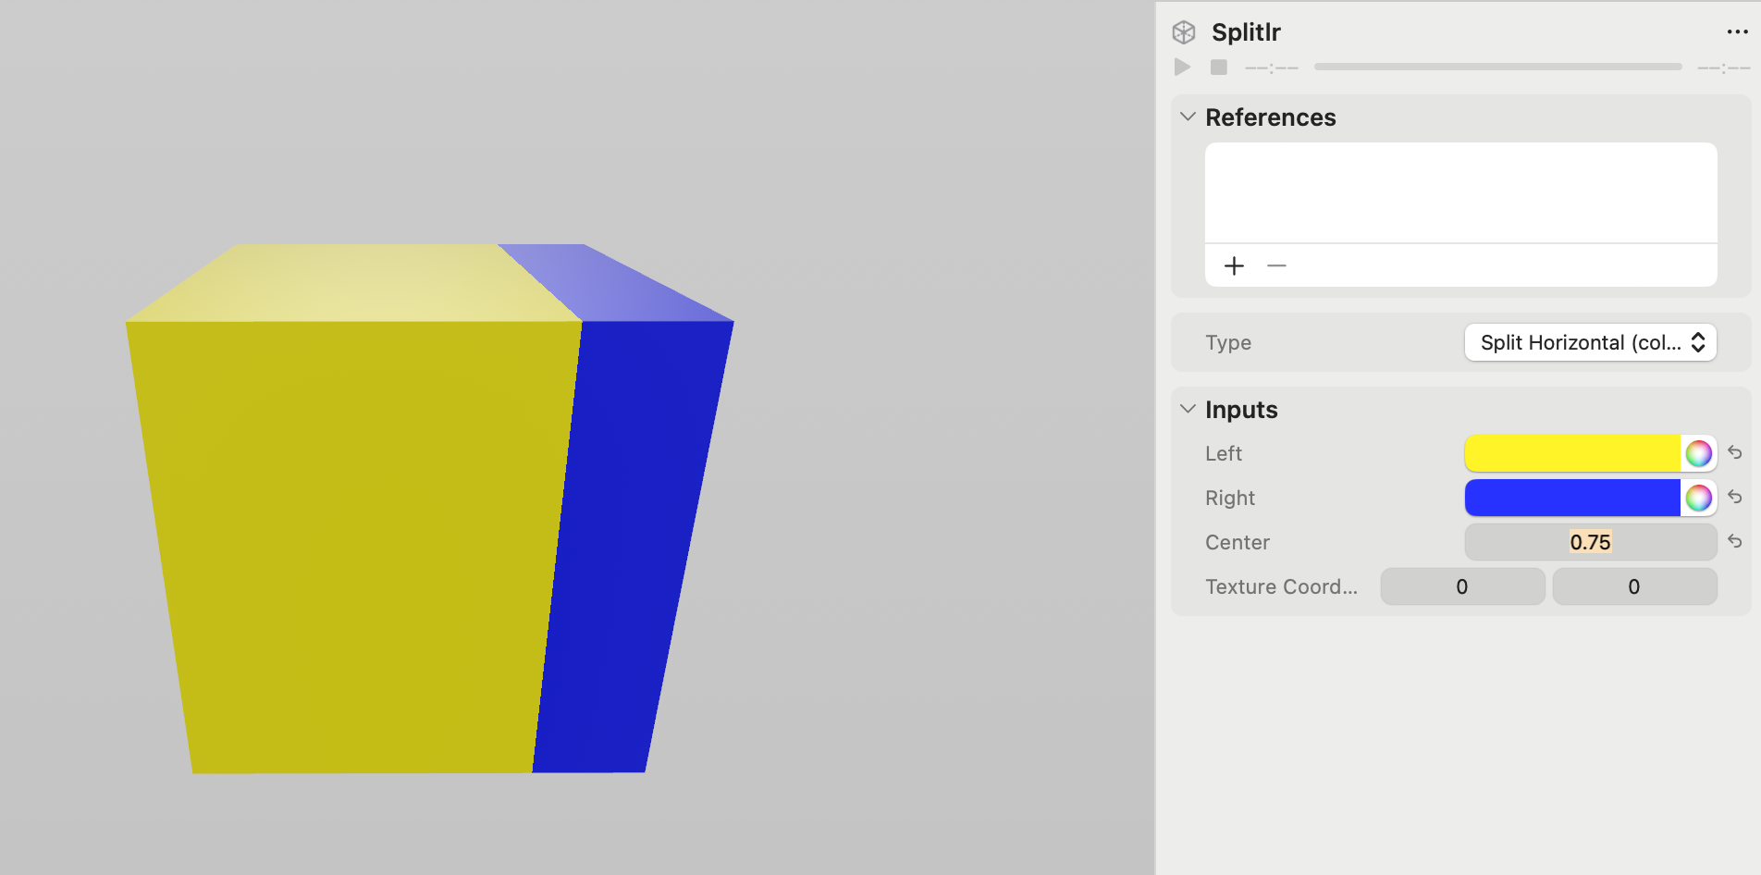This screenshot has width=1761, height=875.
Task: Reset the Left color input
Action: coord(1736,452)
